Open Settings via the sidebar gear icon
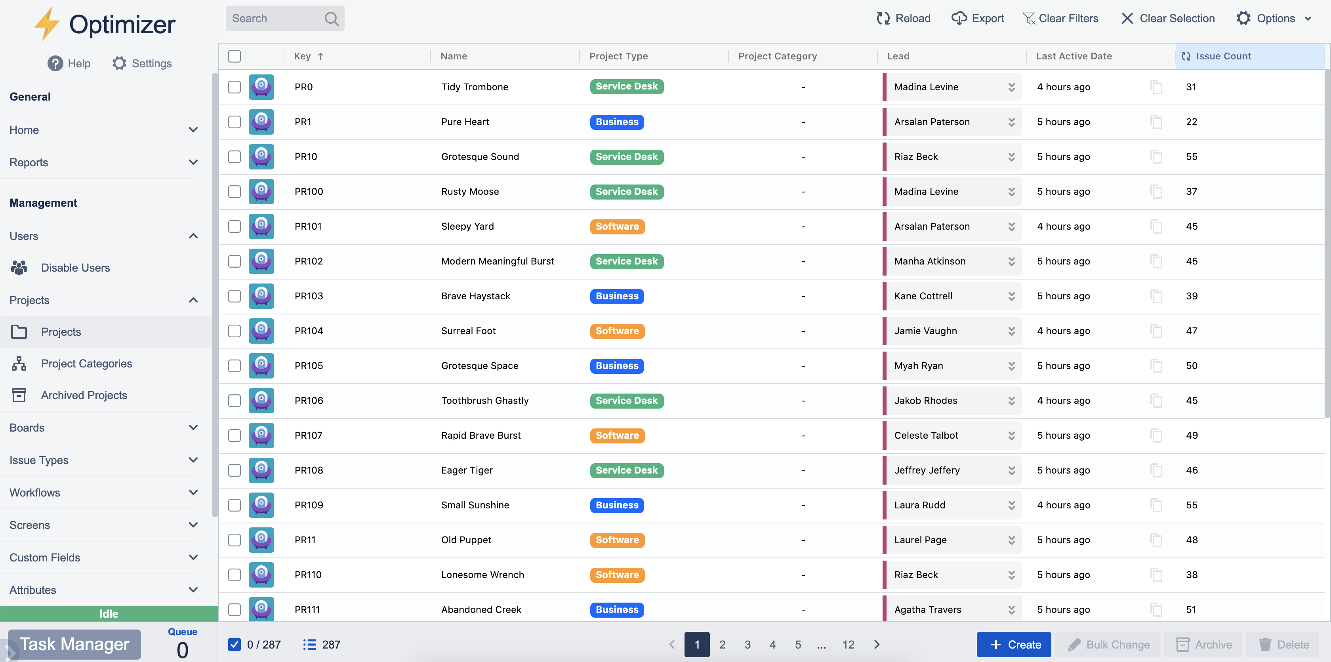Viewport: 1331px width, 662px height. click(119, 63)
